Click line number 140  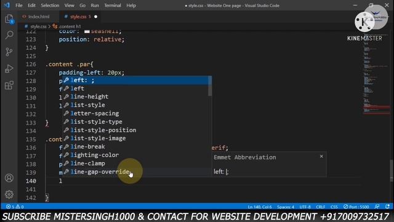[31, 181]
